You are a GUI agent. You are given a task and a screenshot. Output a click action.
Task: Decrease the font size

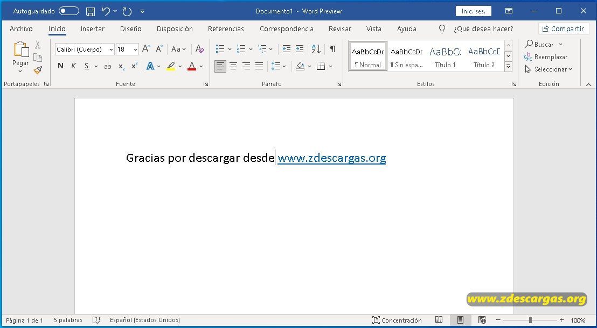pos(159,49)
